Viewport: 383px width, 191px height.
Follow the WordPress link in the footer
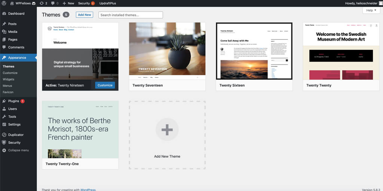click(88, 190)
